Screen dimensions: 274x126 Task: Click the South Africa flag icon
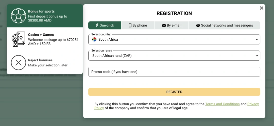point(94,39)
